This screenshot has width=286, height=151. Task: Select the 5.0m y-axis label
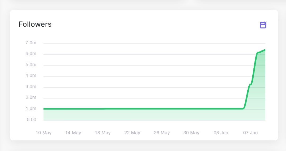pos(31,65)
